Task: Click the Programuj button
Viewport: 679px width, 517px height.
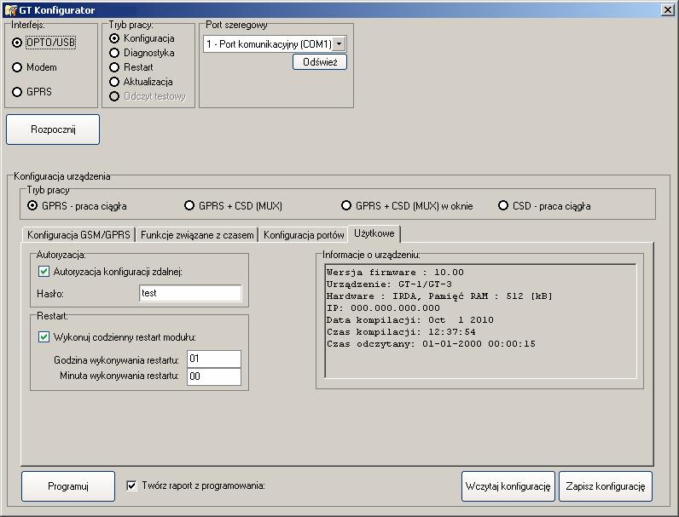Action: [x=68, y=486]
